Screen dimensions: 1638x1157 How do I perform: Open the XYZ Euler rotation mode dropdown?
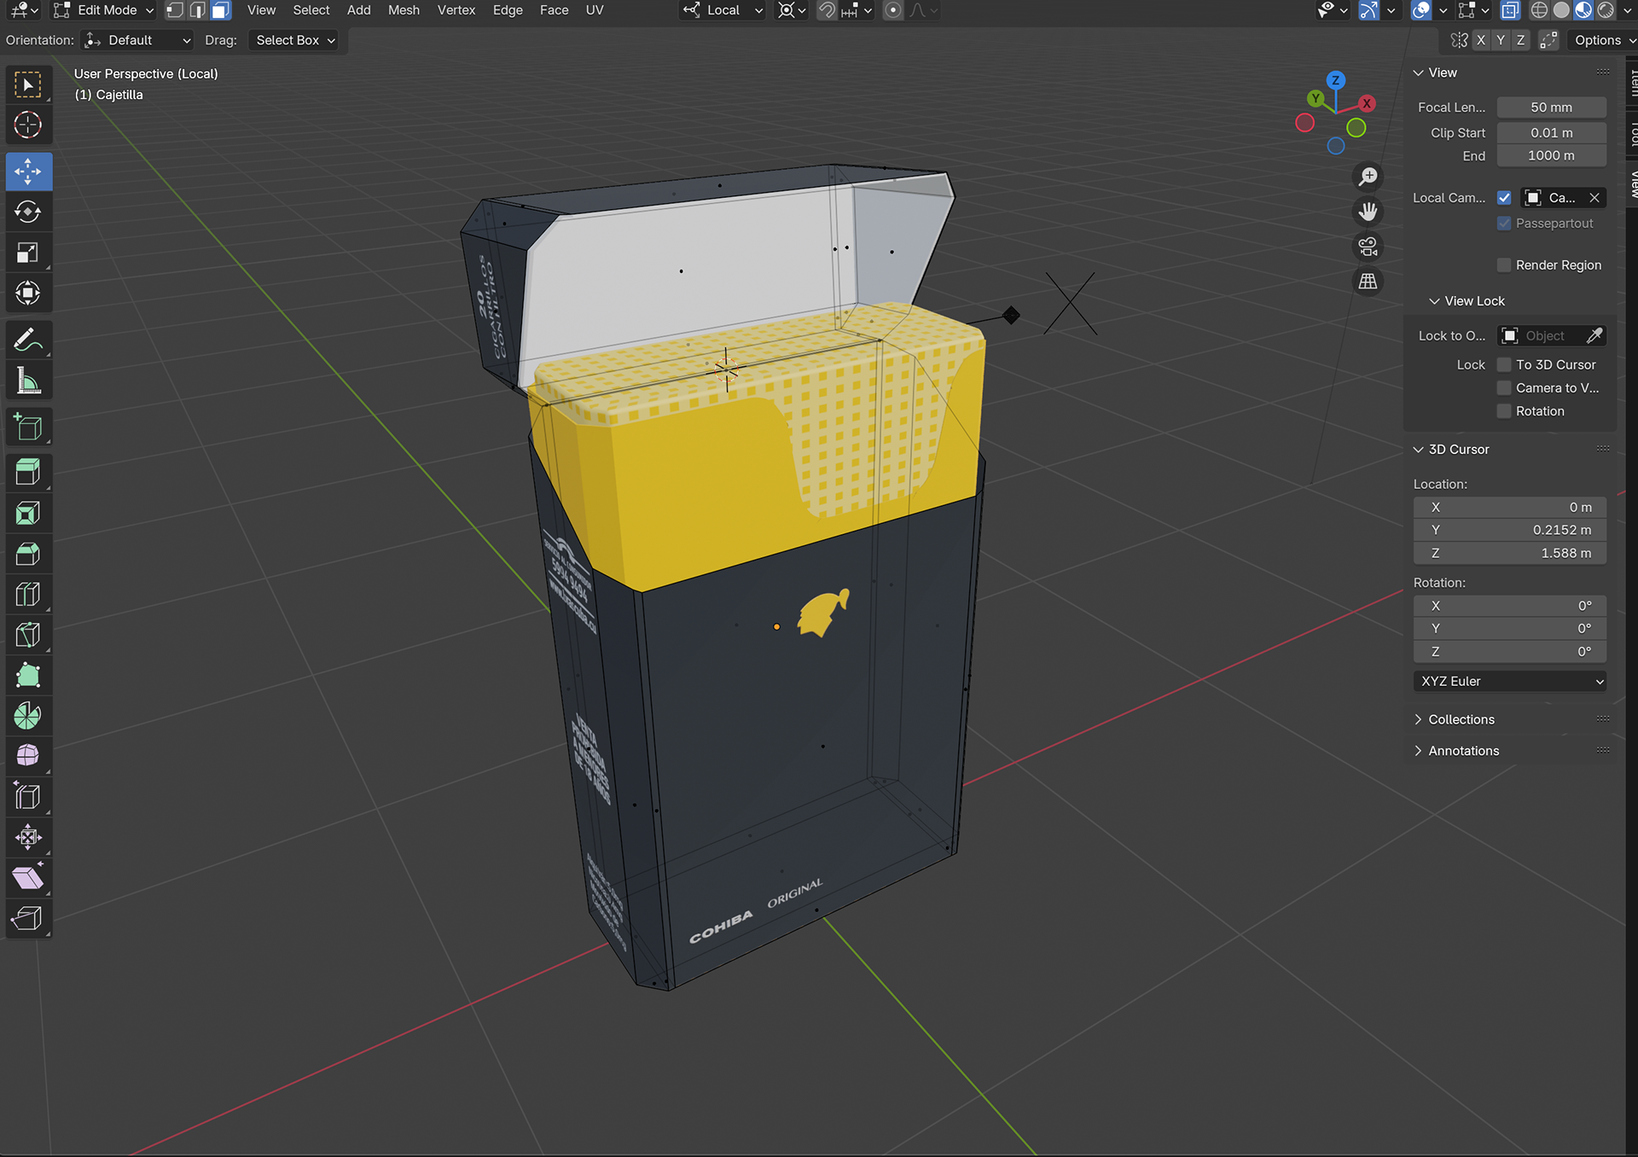(x=1509, y=681)
